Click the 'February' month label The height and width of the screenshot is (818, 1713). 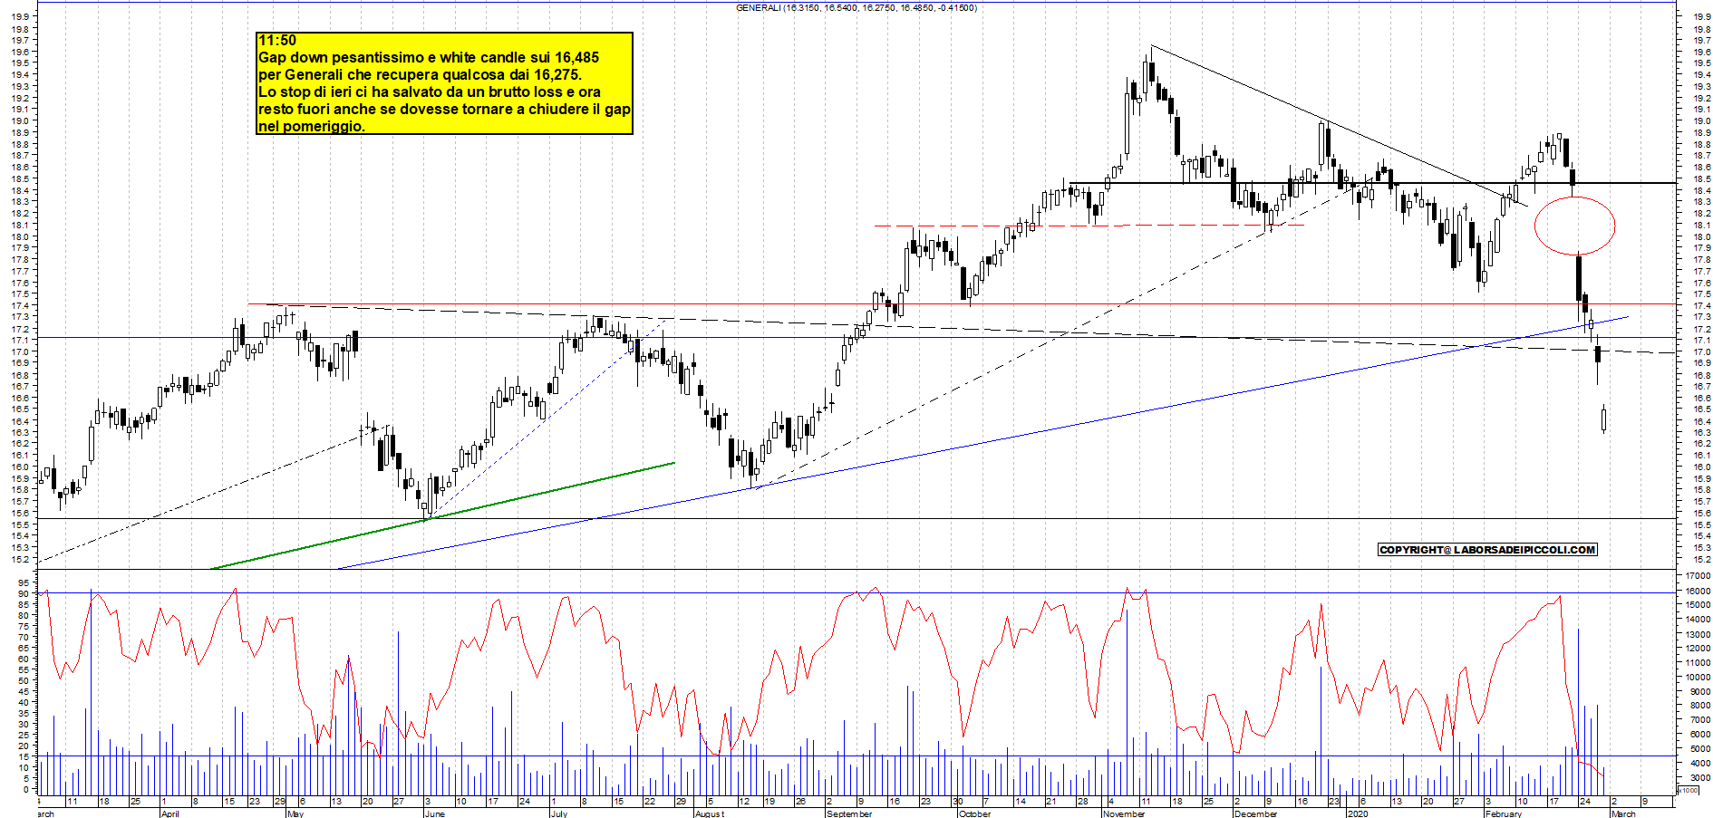pyautogui.click(x=1504, y=813)
